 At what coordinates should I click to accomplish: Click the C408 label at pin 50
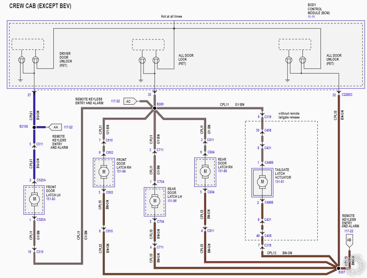[268, 130]
